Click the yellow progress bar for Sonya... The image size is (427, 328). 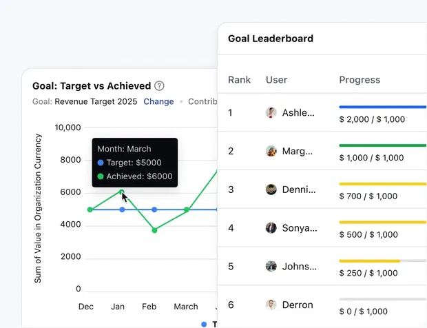pyautogui.click(x=383, y=223)
